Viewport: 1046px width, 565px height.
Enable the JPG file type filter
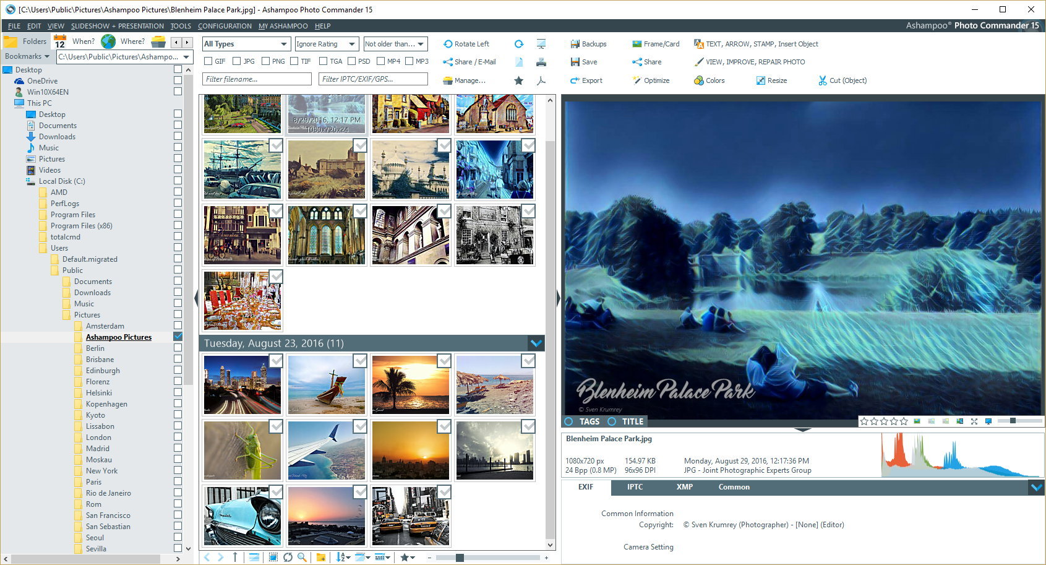pos(236,61)
